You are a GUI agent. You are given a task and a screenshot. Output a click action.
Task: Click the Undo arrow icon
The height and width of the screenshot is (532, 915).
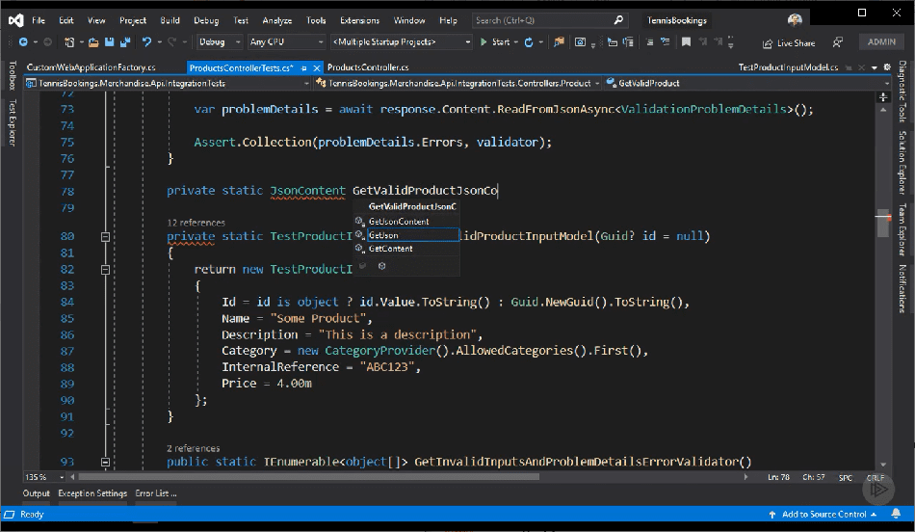point(146,42)
